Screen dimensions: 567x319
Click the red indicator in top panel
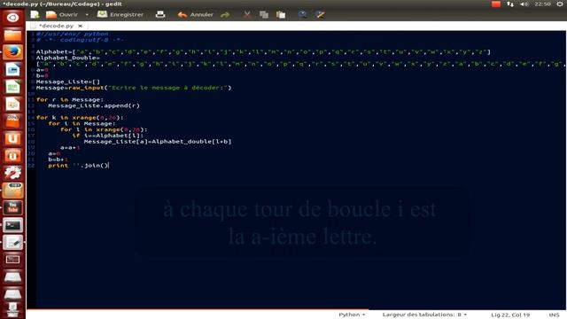coord(496,4)
